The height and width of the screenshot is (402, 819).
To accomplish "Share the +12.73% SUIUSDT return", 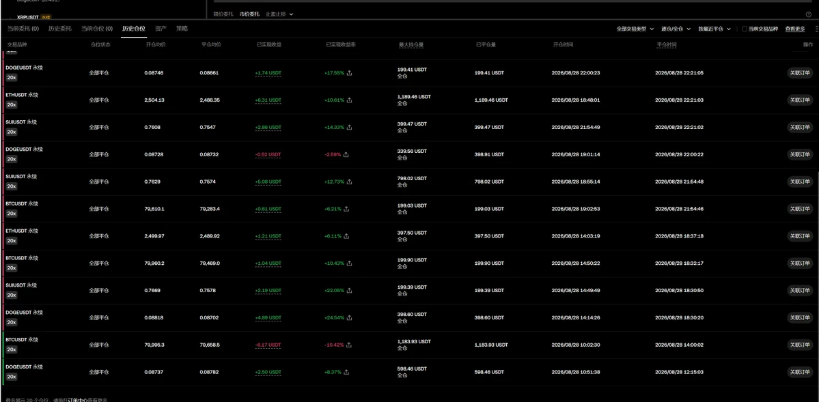I will [350, 182].
